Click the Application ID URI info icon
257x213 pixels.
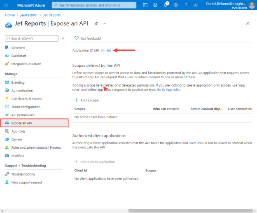pos(103,51)
